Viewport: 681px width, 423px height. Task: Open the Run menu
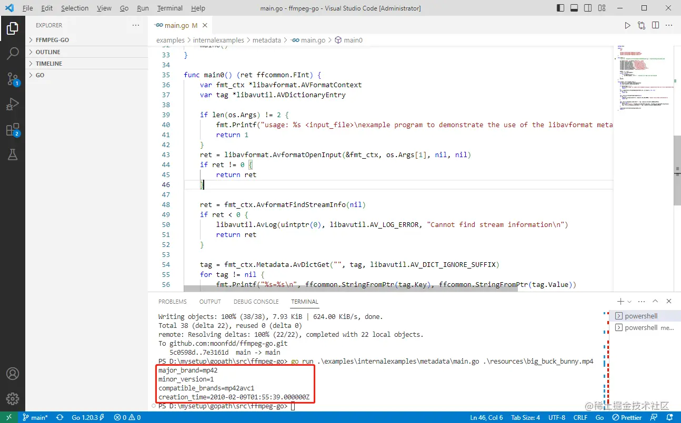pos(143,8)
